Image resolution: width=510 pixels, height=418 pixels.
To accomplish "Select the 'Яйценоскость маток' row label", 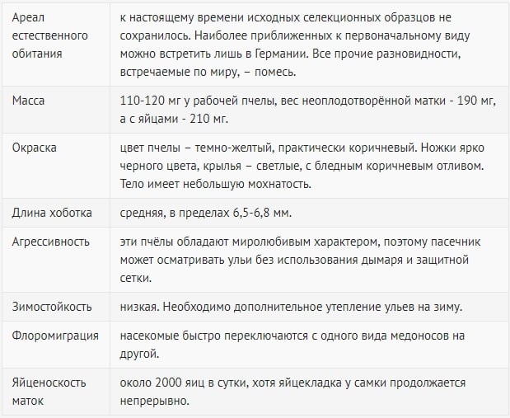I will 49,392.
